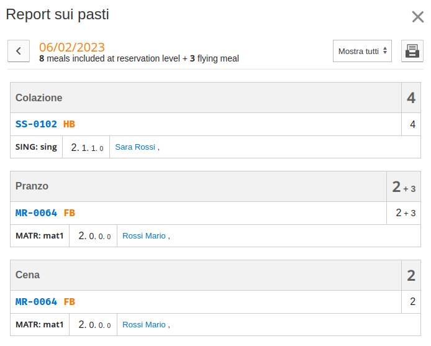
Task: Click the MATR: mat1 cell in Pranzo
Action: [40, 235]
